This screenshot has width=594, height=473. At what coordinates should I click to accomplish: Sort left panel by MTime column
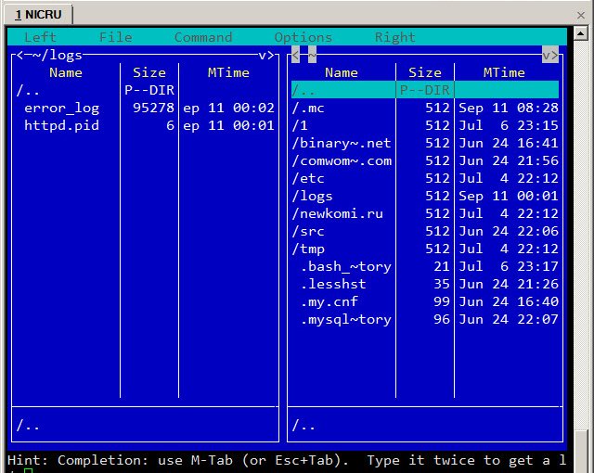point(228,72)
